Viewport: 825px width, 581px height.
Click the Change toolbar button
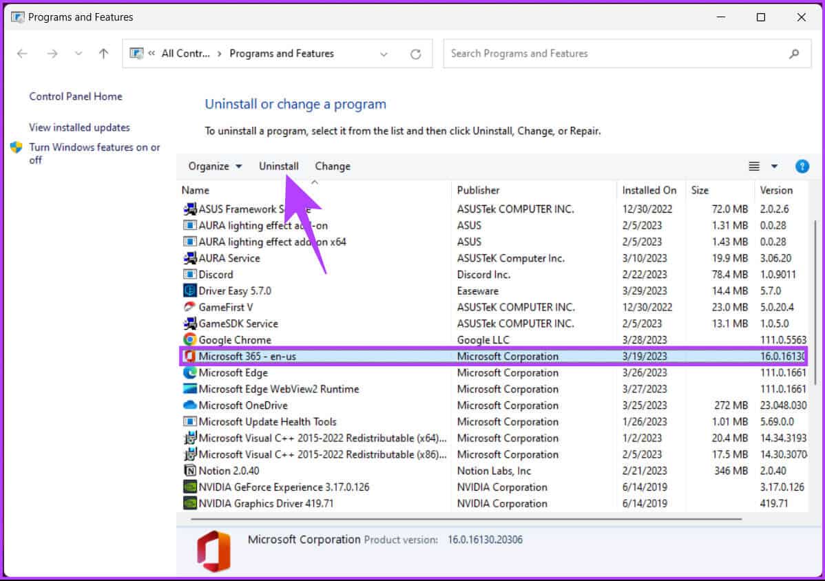[x=333, y=167]
